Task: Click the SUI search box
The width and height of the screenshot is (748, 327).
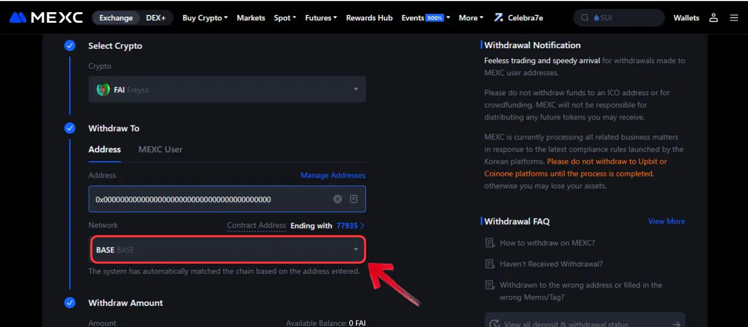Action: click(x=619, y=18)
